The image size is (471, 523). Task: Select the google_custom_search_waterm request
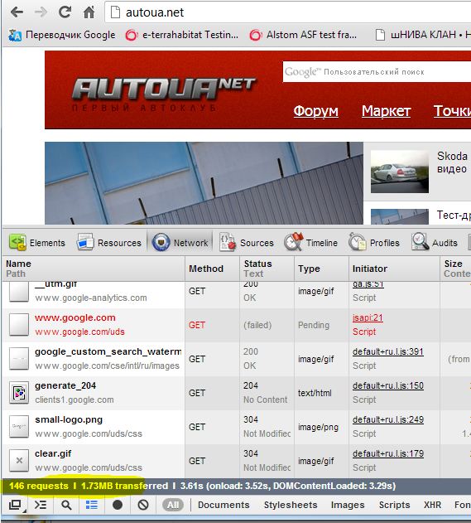coord(108,351)
